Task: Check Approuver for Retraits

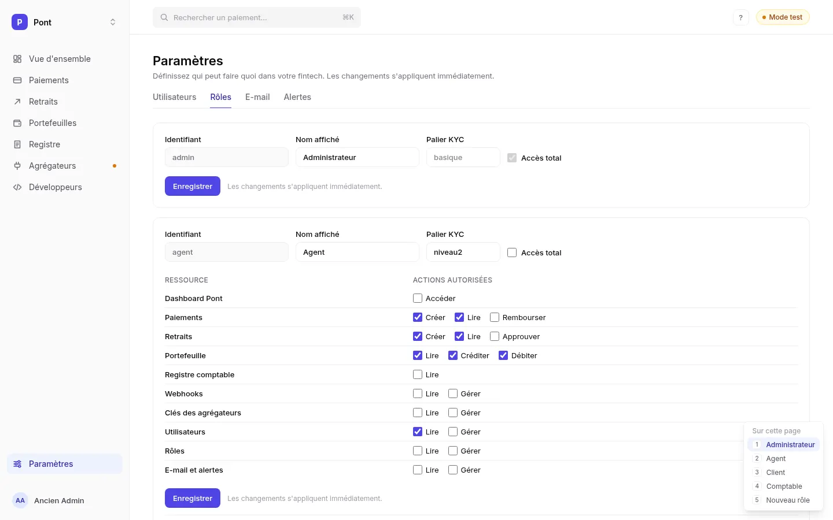Action: [495, 336]
